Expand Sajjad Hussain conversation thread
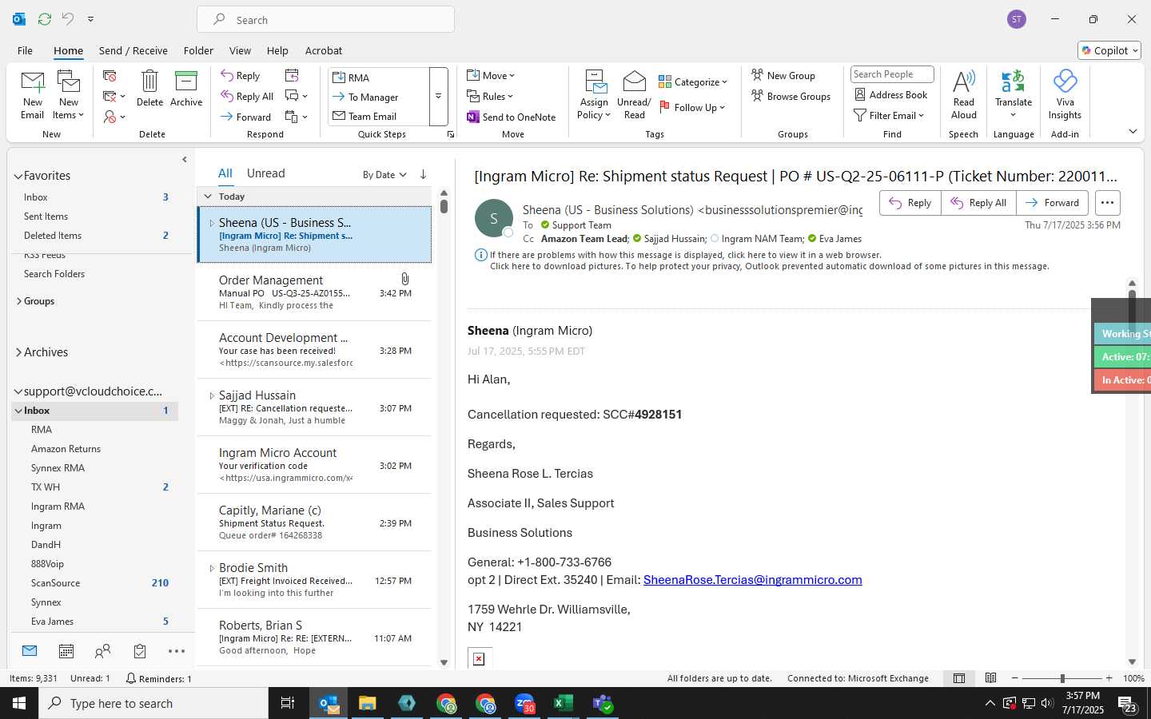The image size is (1151, 719). (212, 395)
